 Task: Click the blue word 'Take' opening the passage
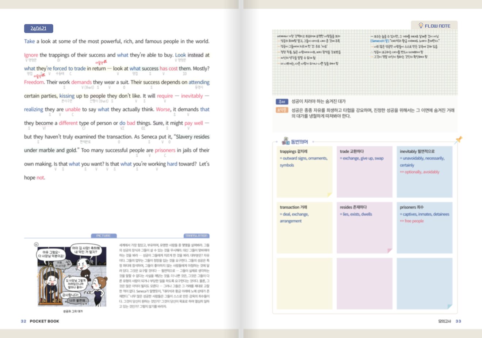(30, 42)
